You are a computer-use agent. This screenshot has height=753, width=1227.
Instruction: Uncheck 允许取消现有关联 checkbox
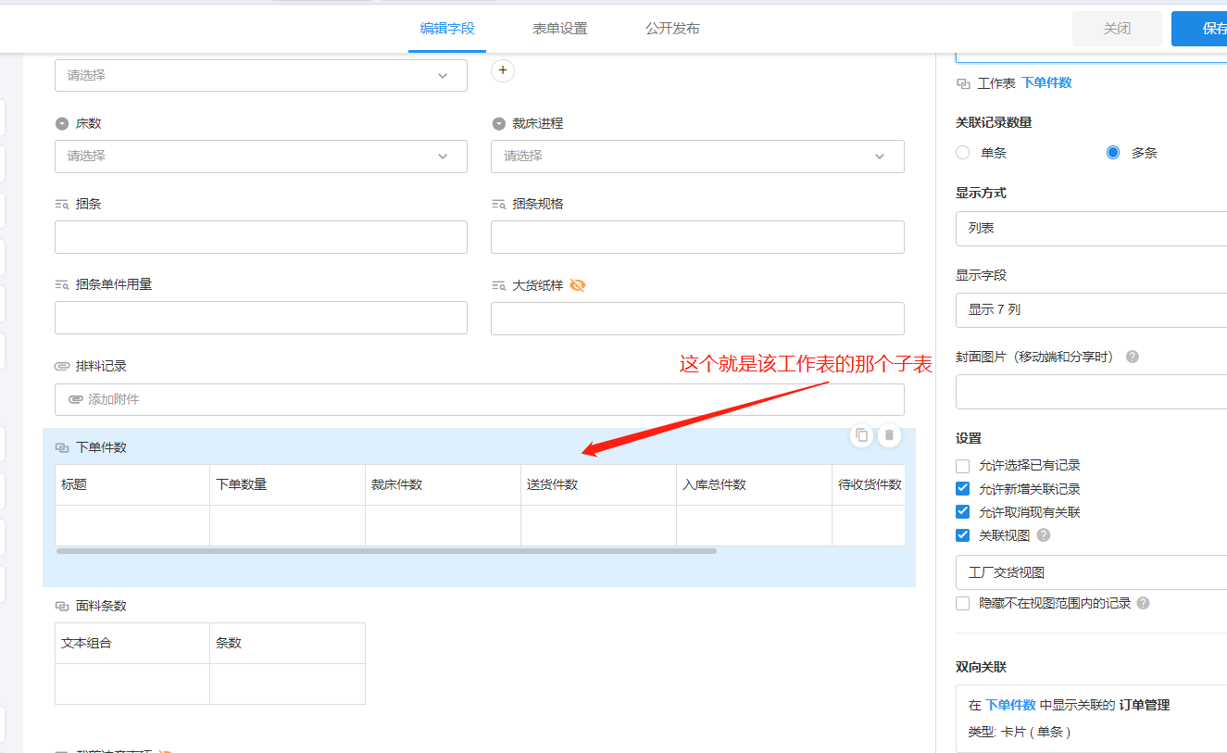point(963,512)
